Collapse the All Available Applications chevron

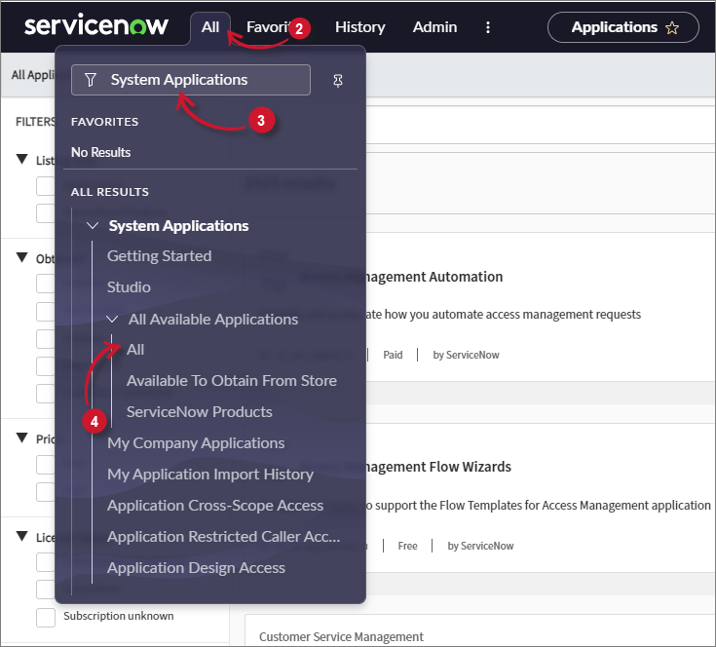[x=112, y=320]
